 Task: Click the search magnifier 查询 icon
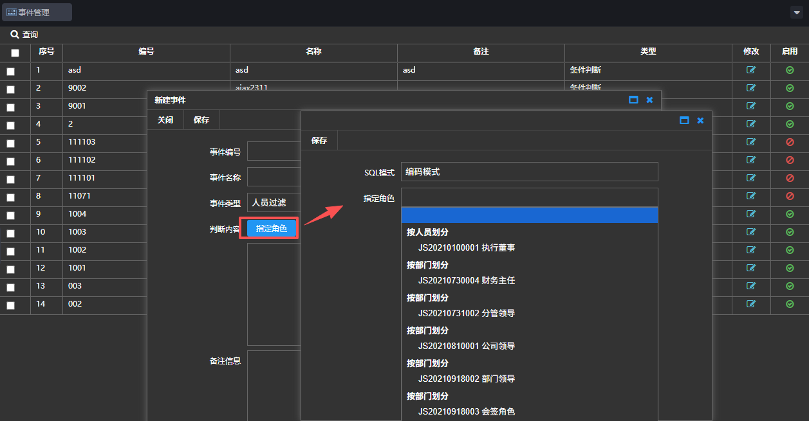15,35
